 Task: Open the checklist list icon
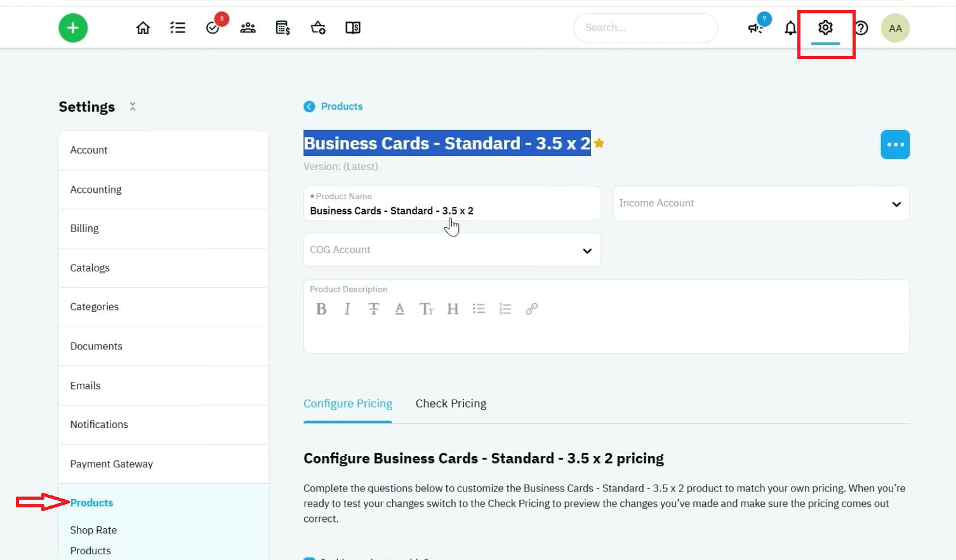(x=178, y=28)
